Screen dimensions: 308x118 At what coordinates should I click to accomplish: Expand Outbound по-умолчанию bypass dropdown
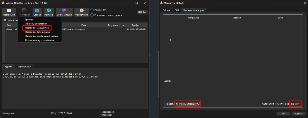295,104
